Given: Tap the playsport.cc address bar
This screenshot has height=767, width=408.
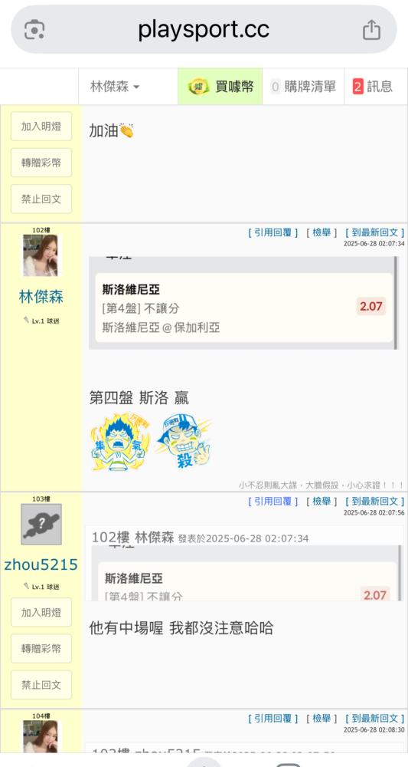Looking at the screenshot, I should [204, 30].
